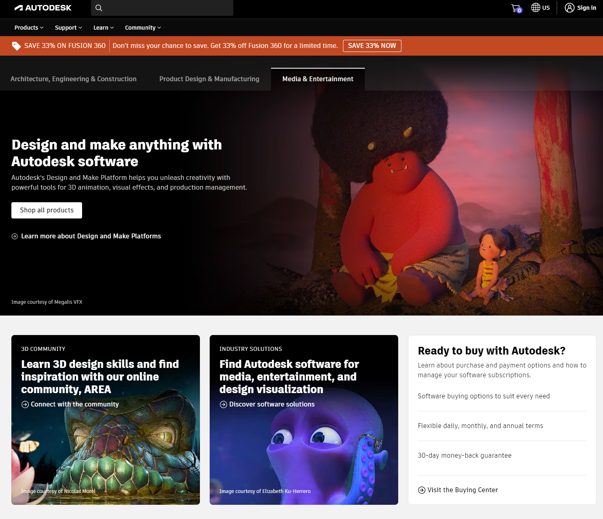Click the US region selector text
Screen dimensions: 603x519
pos(546,8)
